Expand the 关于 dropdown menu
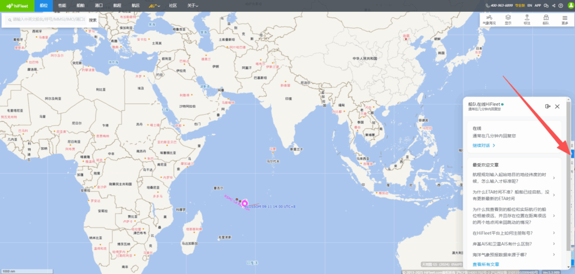The image size is (575, 274). point(194,5)
